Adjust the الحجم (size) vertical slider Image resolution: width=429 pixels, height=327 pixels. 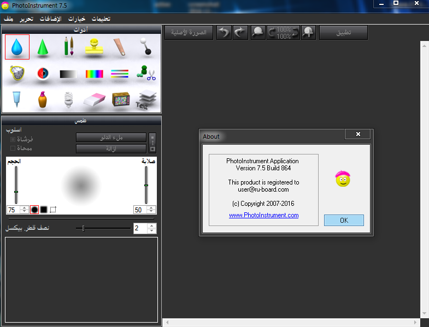[x=16, y=185]
